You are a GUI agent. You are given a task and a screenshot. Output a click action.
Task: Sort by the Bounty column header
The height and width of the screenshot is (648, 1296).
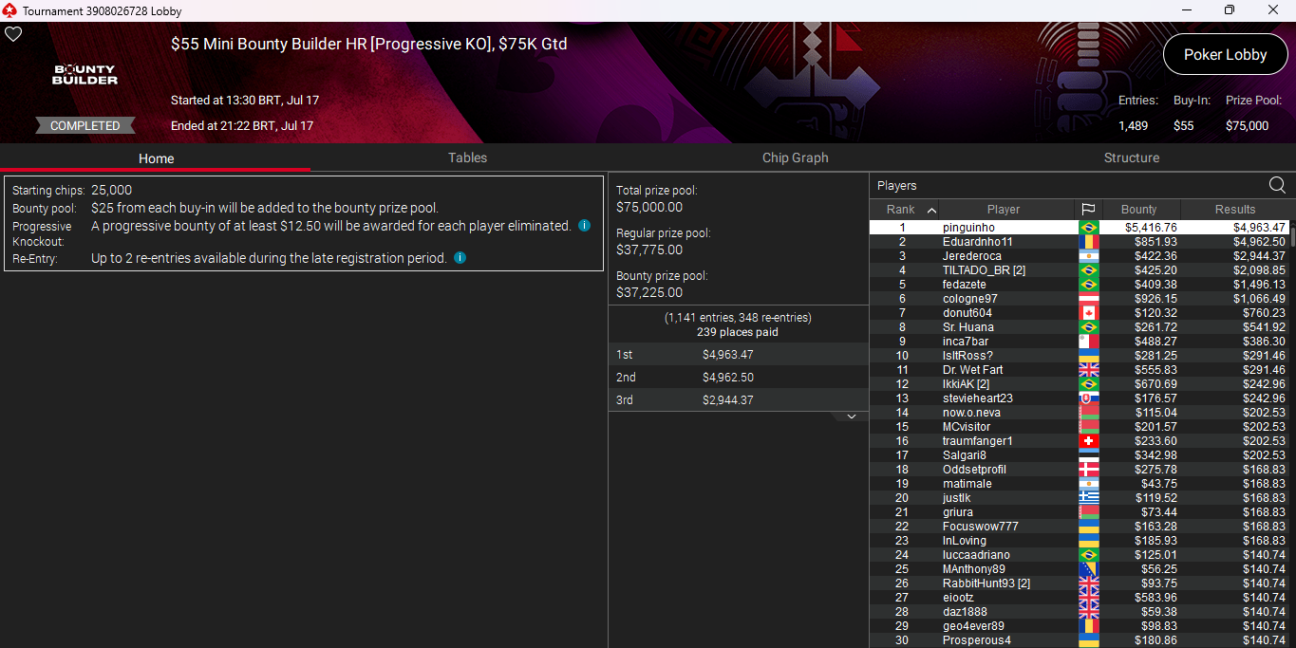[1140, 210]
